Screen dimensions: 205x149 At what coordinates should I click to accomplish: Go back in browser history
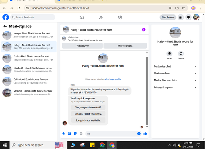coord(5,8)
